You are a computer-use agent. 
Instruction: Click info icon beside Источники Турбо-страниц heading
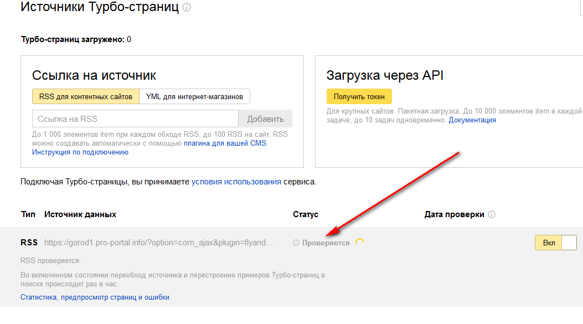click(x=187, y=8)
